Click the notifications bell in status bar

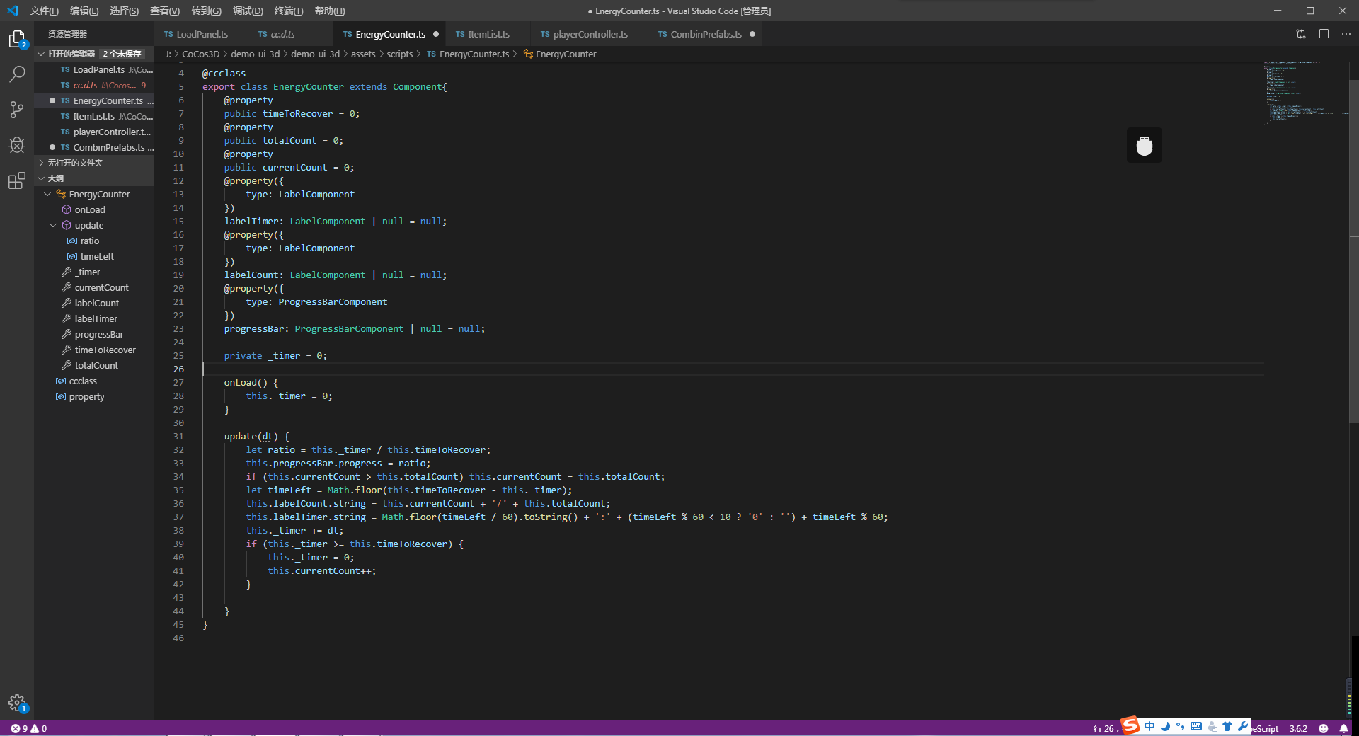1343,728
